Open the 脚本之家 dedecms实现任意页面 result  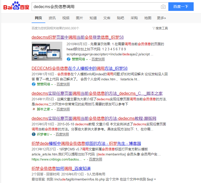pos(97,94)
